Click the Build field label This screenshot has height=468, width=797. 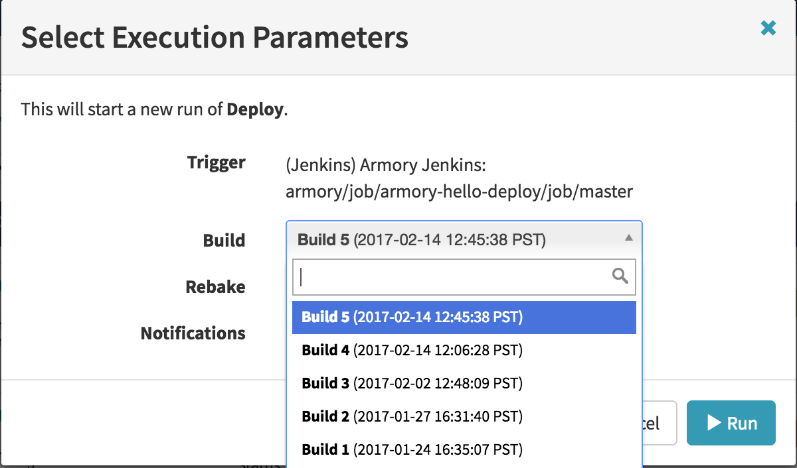(224, 240)
